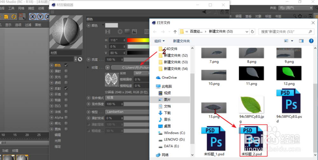Expand the 纹理 disclosure triangle

coord(88,67)
